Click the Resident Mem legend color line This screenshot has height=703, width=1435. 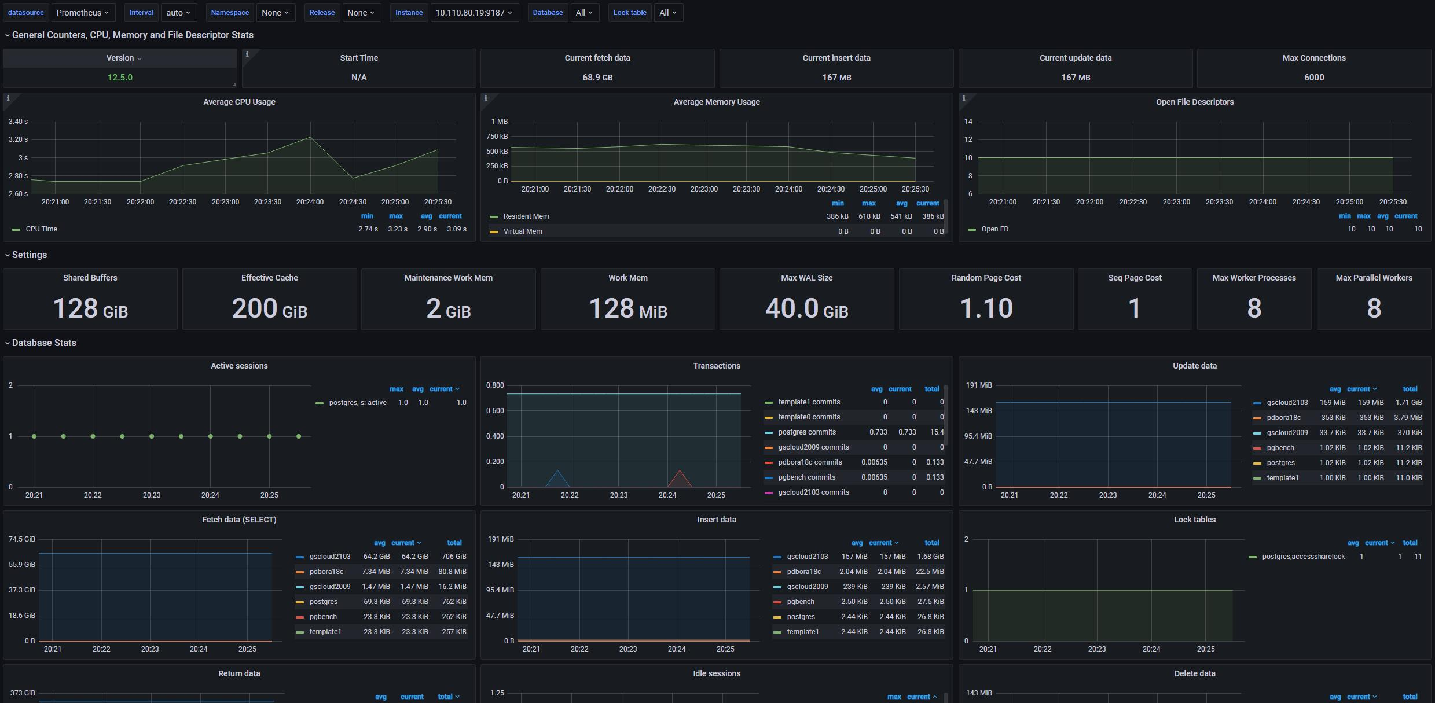click(x=494, y=216)
